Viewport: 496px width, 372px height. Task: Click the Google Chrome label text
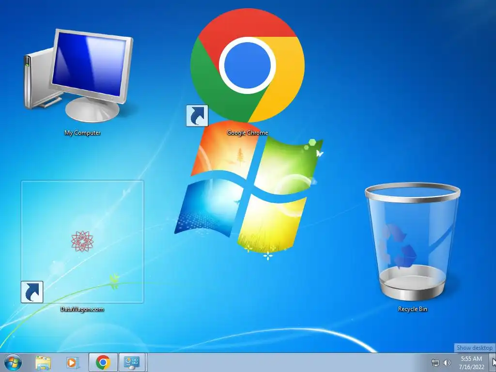248,133
